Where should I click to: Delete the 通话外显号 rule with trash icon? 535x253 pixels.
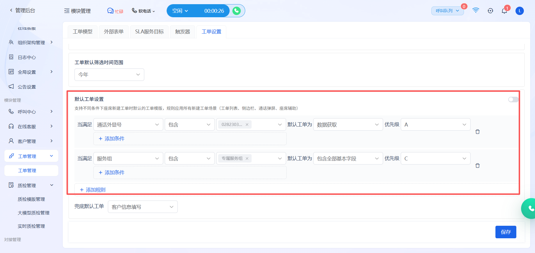478,132
